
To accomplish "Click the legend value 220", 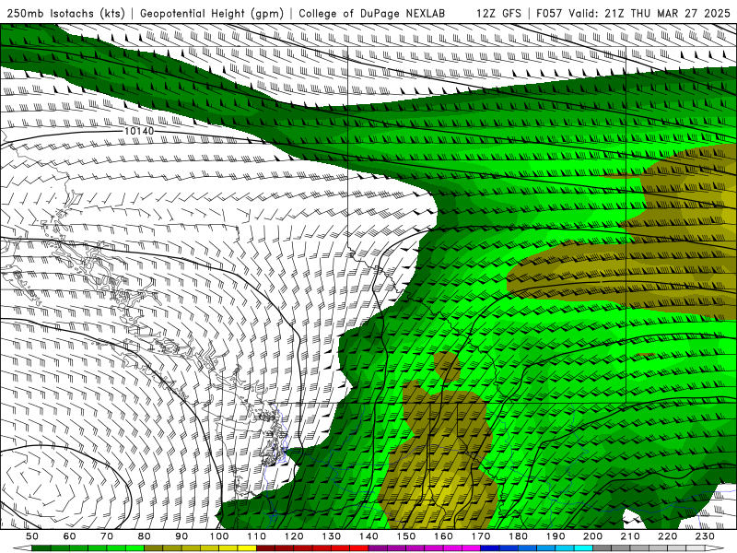I will 668,536.
